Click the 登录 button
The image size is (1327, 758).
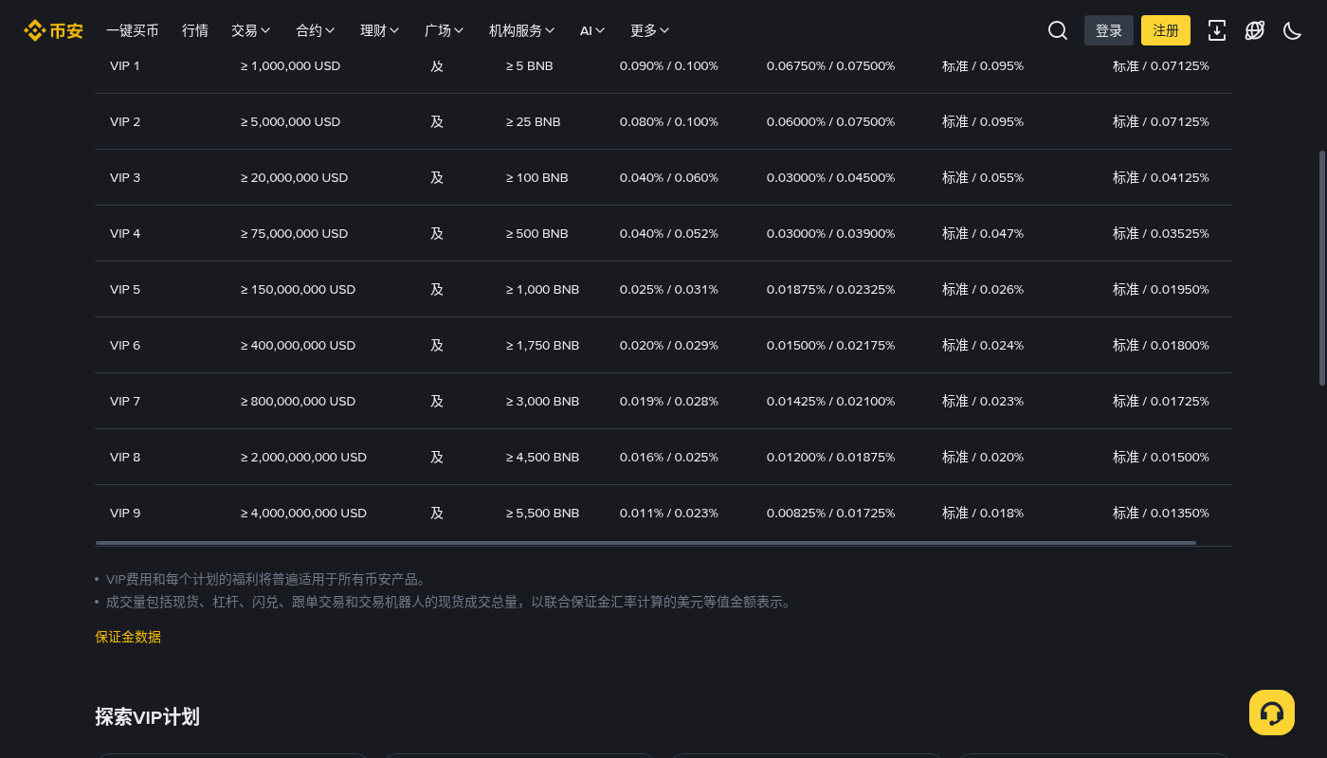pyautogui.click(x=1109, y=30)
